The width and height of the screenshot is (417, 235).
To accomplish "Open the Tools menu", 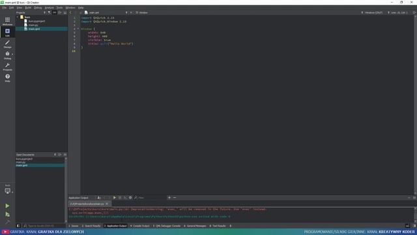I will tap(59, 8).
